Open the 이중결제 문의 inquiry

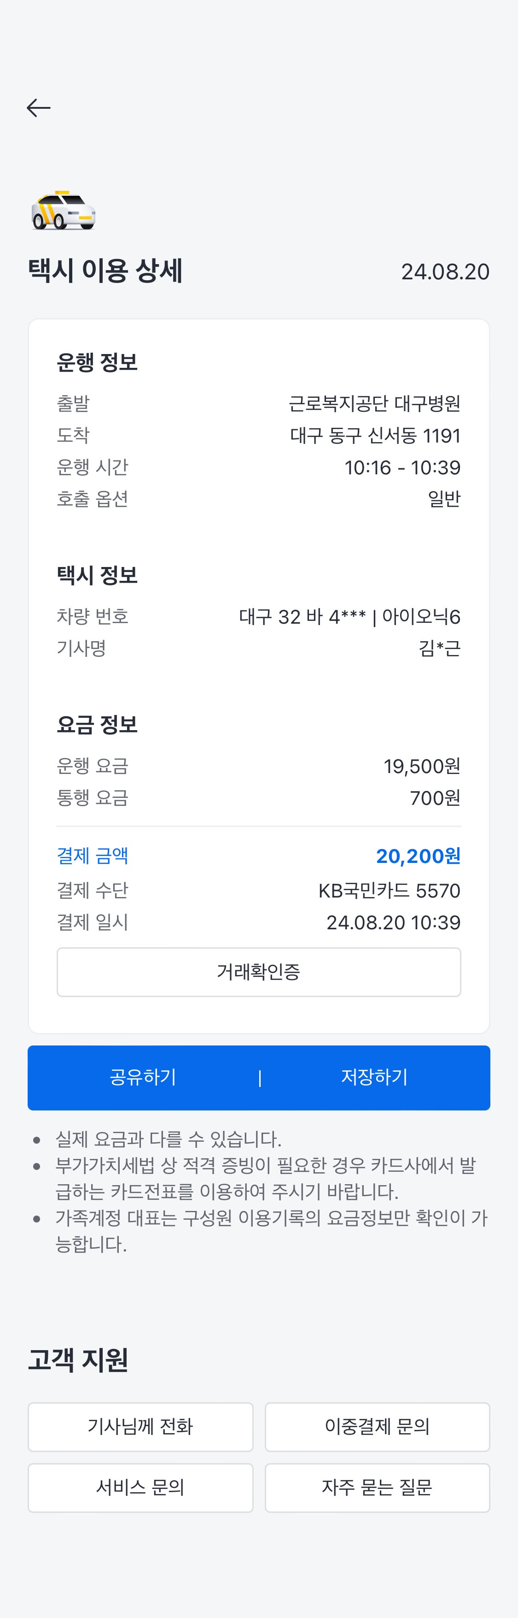[377, 1426]
